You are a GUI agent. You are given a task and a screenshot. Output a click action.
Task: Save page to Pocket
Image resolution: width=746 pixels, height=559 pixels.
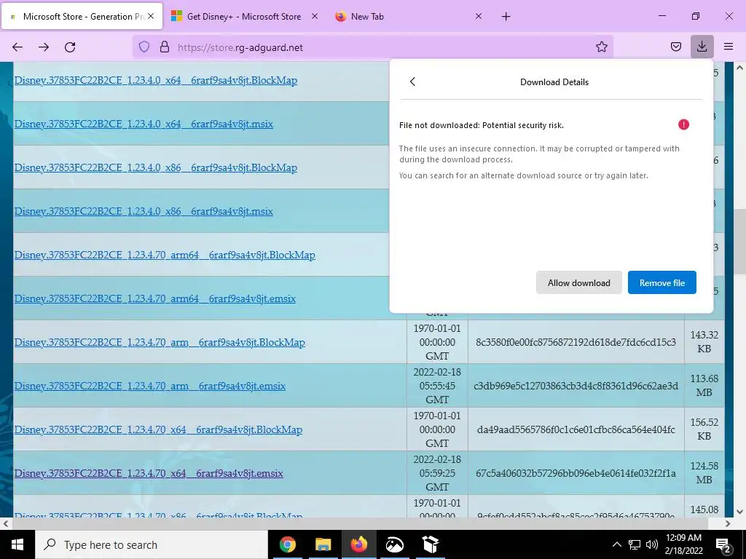676,47
